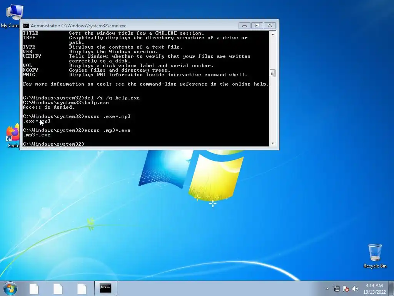394x296 pixels.
Task: Click the TYPE help entry
Action: (103, 47)
